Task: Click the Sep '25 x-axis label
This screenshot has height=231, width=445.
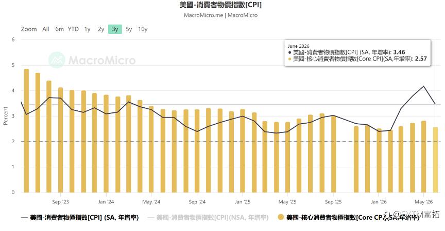Action: tap(333, 202)
